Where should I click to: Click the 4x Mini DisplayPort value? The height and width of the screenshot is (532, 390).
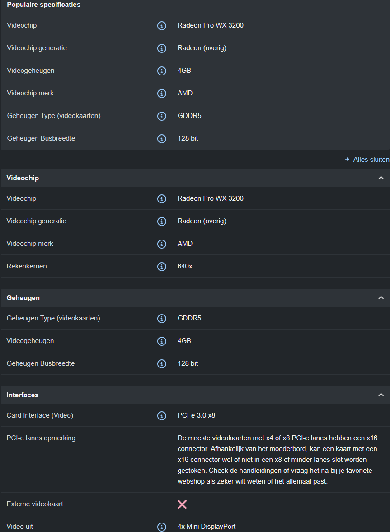coord(207,527)
